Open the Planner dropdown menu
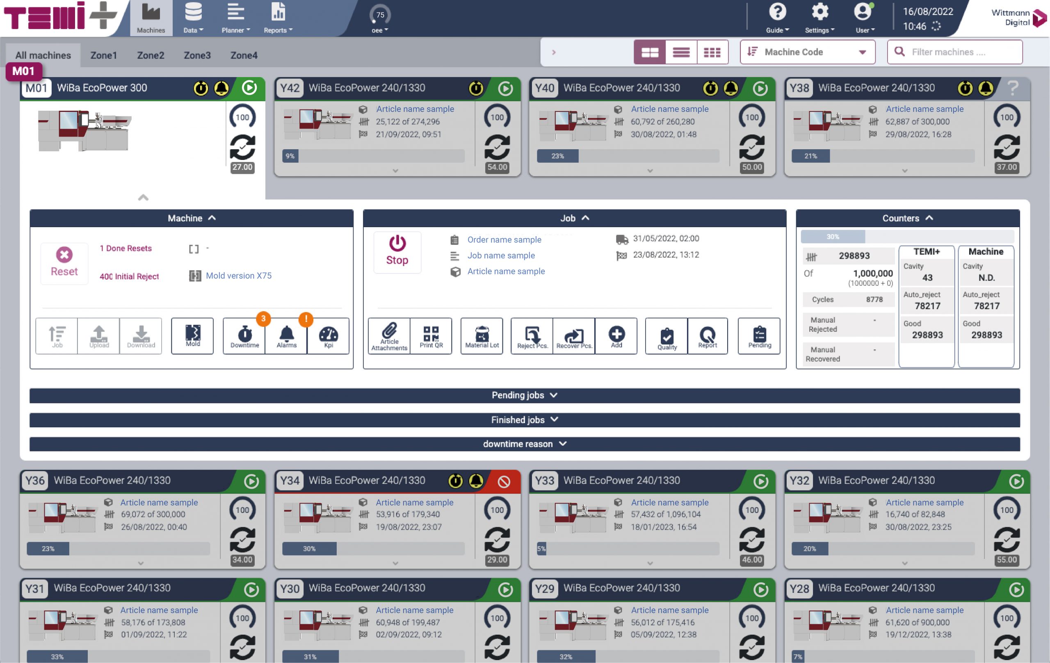 [235, 18]
